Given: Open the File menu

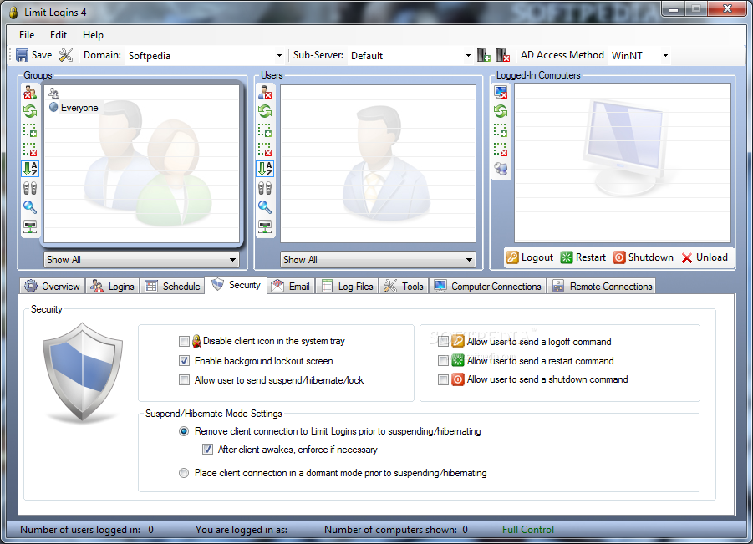Looking at the screenshot, I should pos(27,35).
